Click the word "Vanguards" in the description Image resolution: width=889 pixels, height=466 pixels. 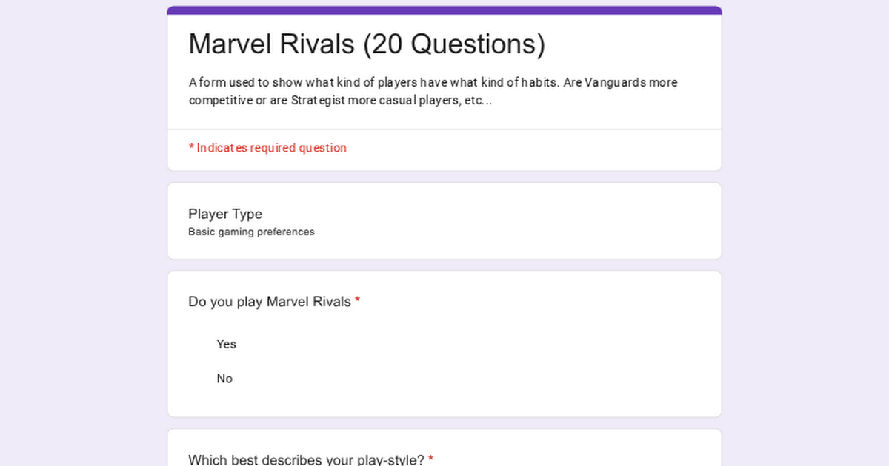point(615,82)
